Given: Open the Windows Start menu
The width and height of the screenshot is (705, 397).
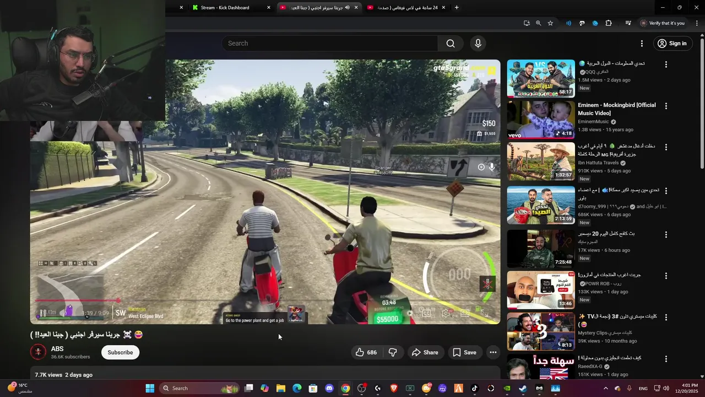Looking at the screenshot, I should 150,388.
